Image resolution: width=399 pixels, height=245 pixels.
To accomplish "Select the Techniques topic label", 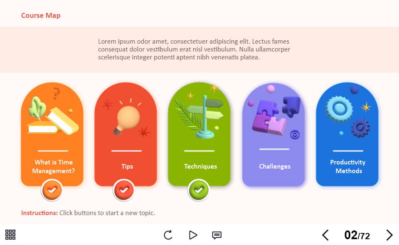I will pyautogui.click(x=200, y=167).
